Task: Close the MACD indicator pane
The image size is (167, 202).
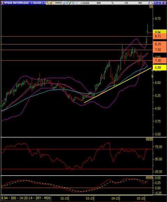Action: click(151, 178)
